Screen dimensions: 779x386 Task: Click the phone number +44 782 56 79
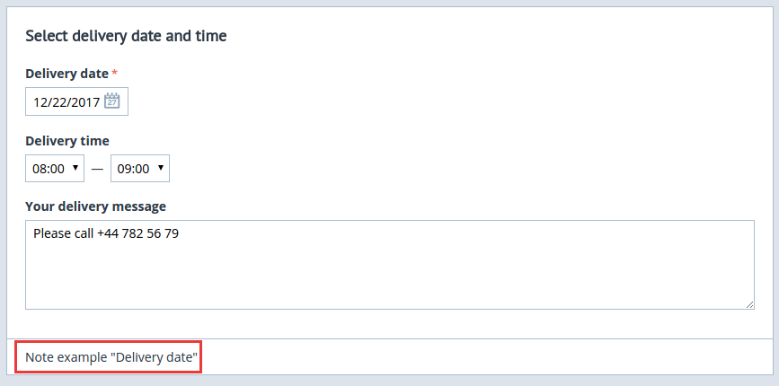click(x=137, y=233)
